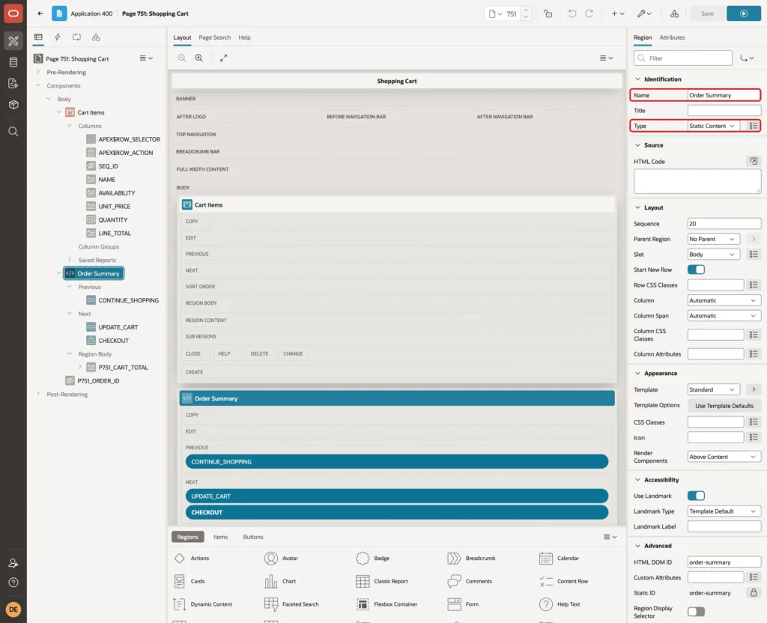Collapse the Identification section
This screenshot has height=623, width=767.
637,79
